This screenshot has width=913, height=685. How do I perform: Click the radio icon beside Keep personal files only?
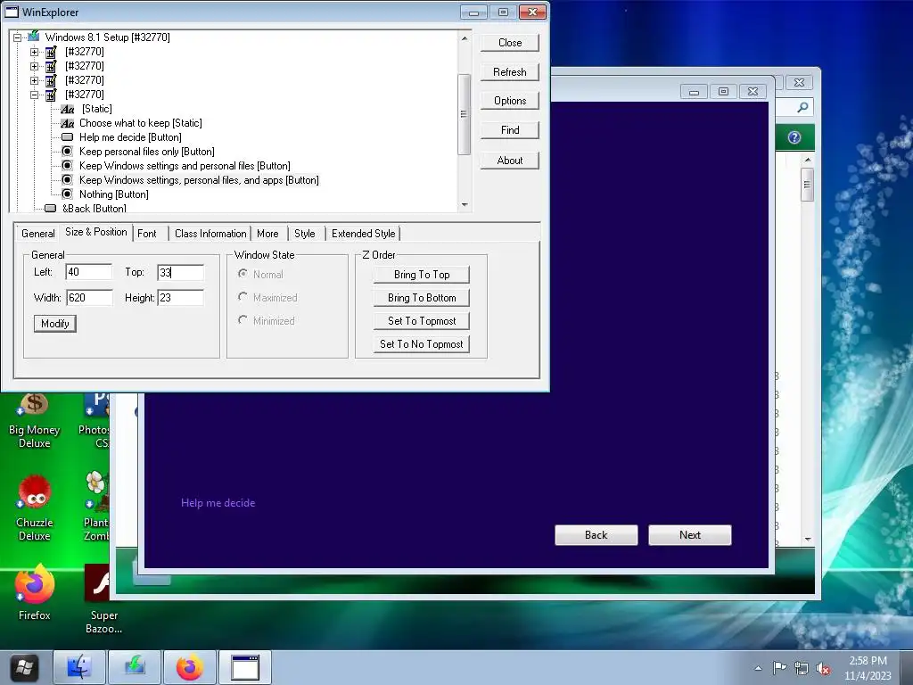pos(68,152)
